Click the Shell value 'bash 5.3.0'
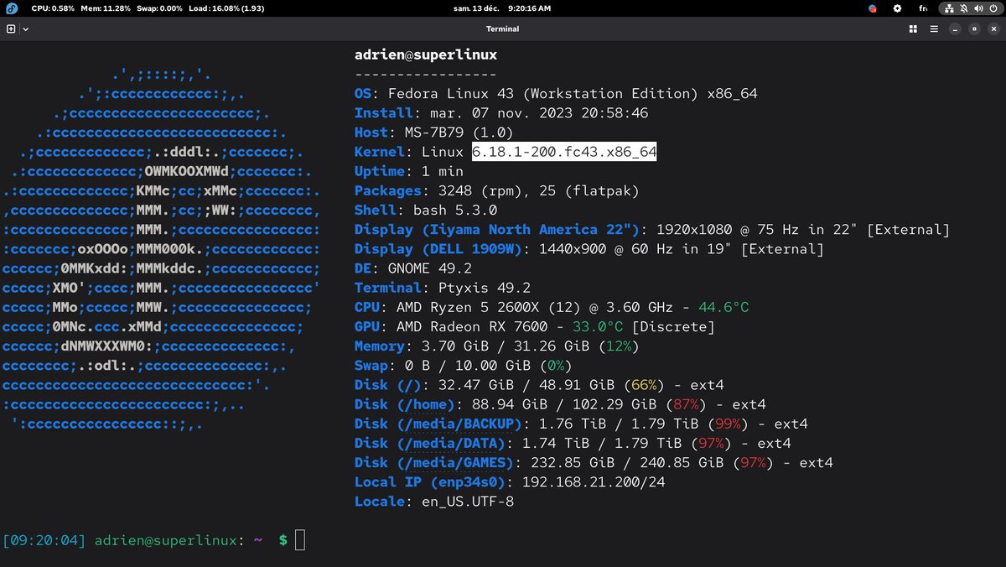 (x=455, y=210)
